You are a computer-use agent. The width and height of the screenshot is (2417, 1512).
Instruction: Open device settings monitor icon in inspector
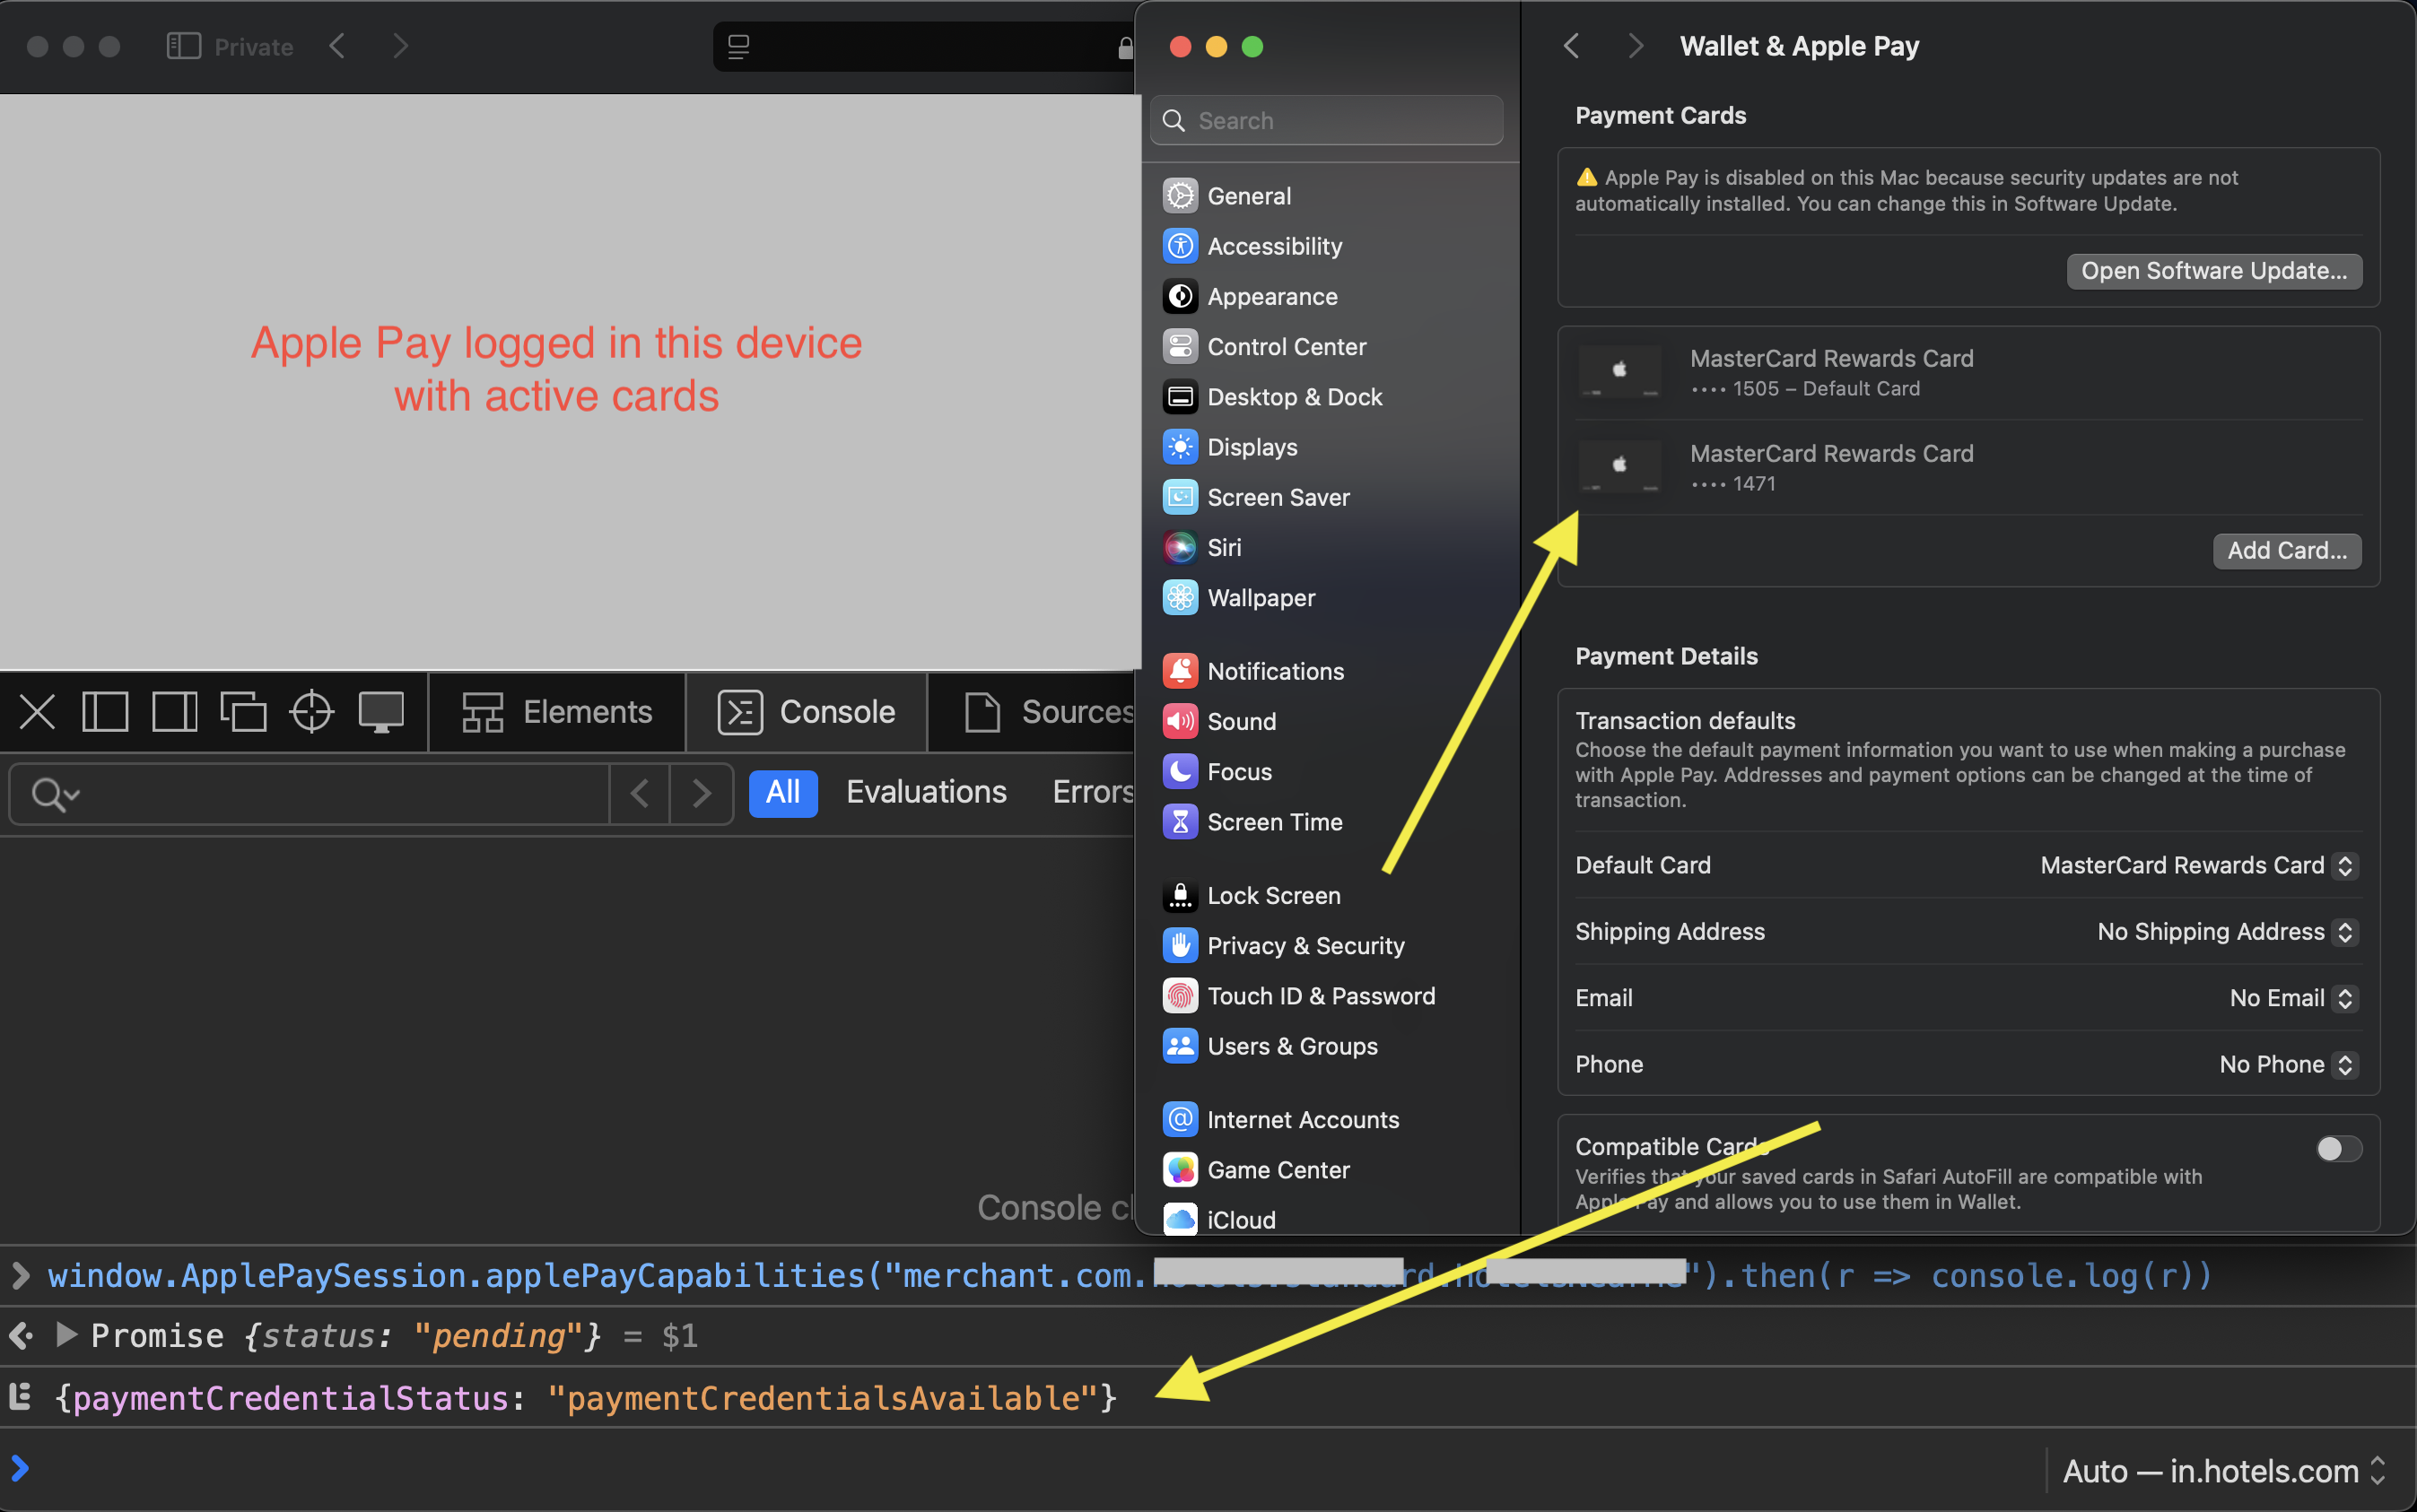pos(381,712)
